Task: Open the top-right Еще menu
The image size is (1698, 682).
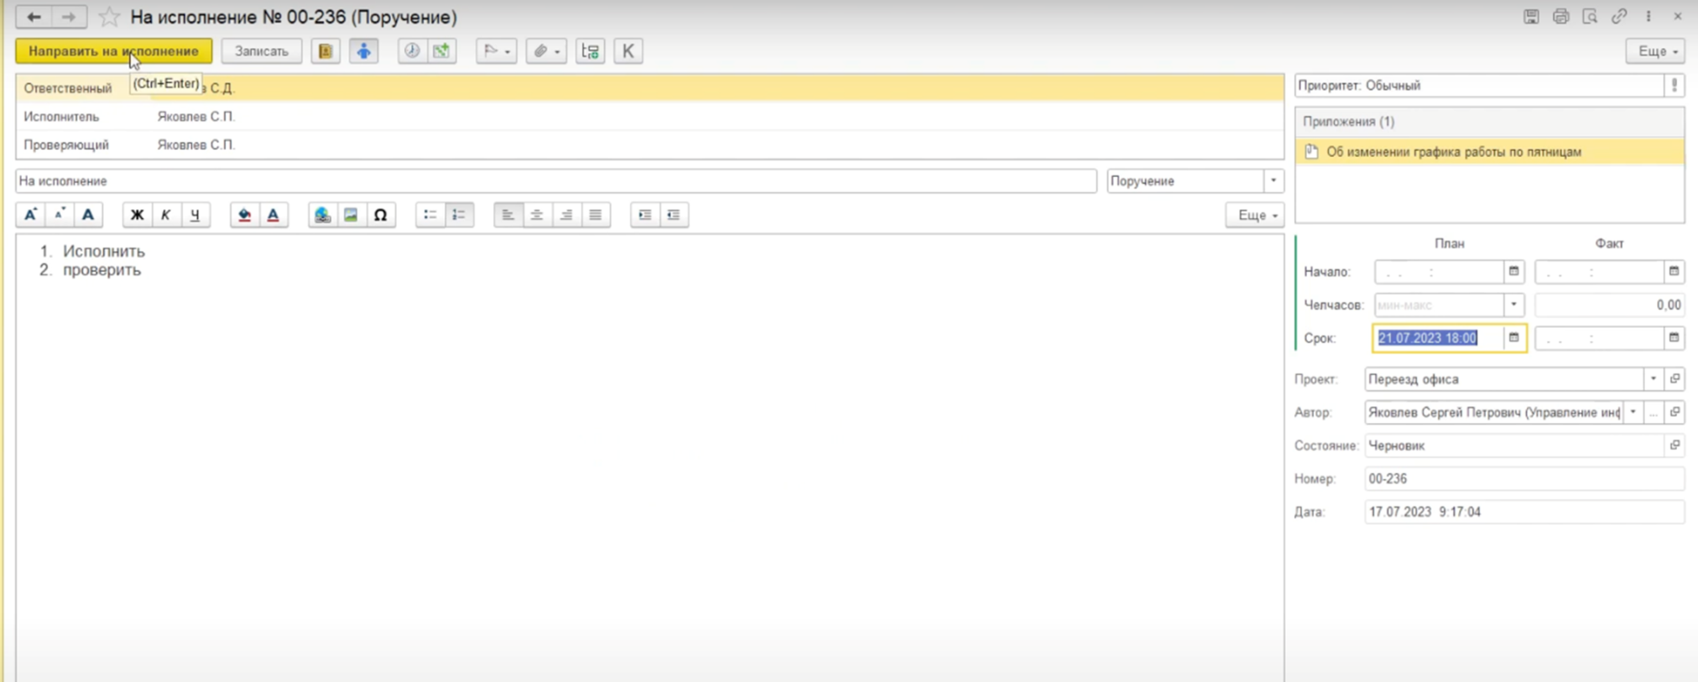Action: (x=1655, y=51)
